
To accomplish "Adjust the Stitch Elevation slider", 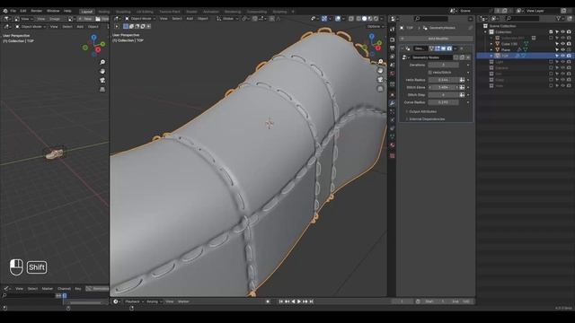I will [443, 88].
